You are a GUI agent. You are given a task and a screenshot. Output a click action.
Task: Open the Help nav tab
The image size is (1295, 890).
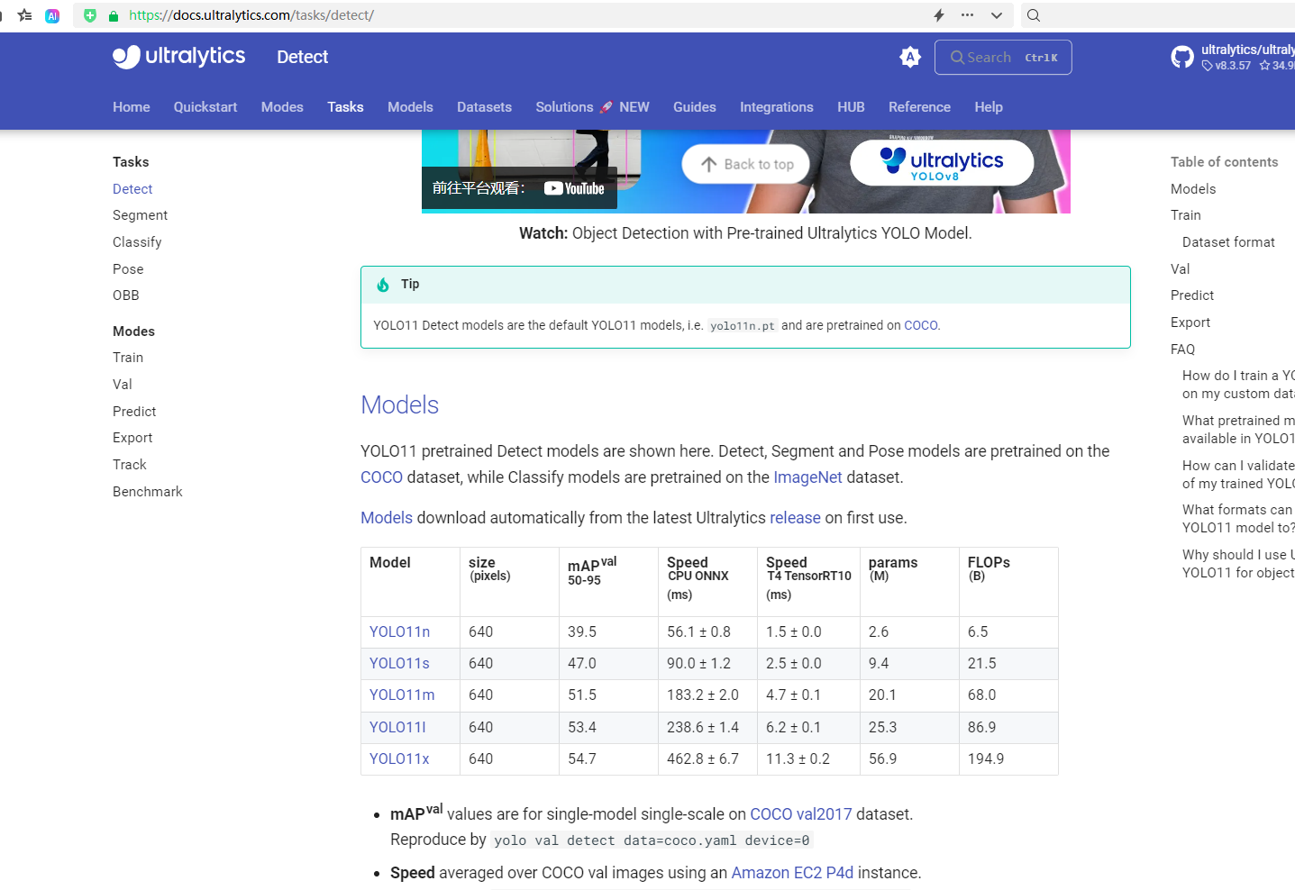point(989,107)
